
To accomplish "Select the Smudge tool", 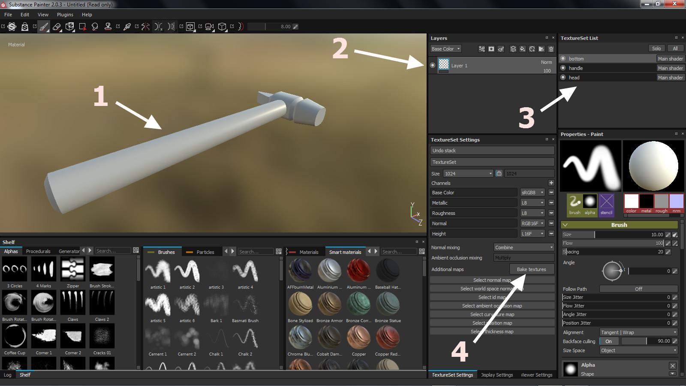I will tap(95, 27).
